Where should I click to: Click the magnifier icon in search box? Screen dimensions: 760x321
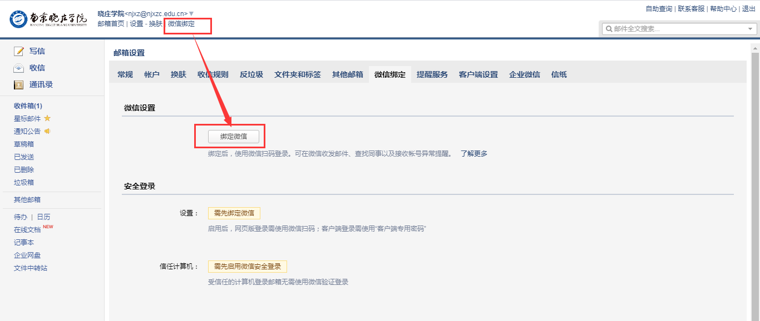tap(609, 29)
